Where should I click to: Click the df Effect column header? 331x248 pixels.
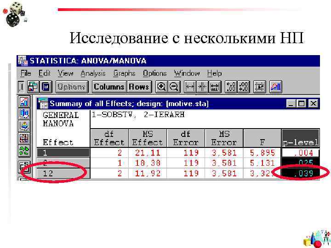(109, 138)
